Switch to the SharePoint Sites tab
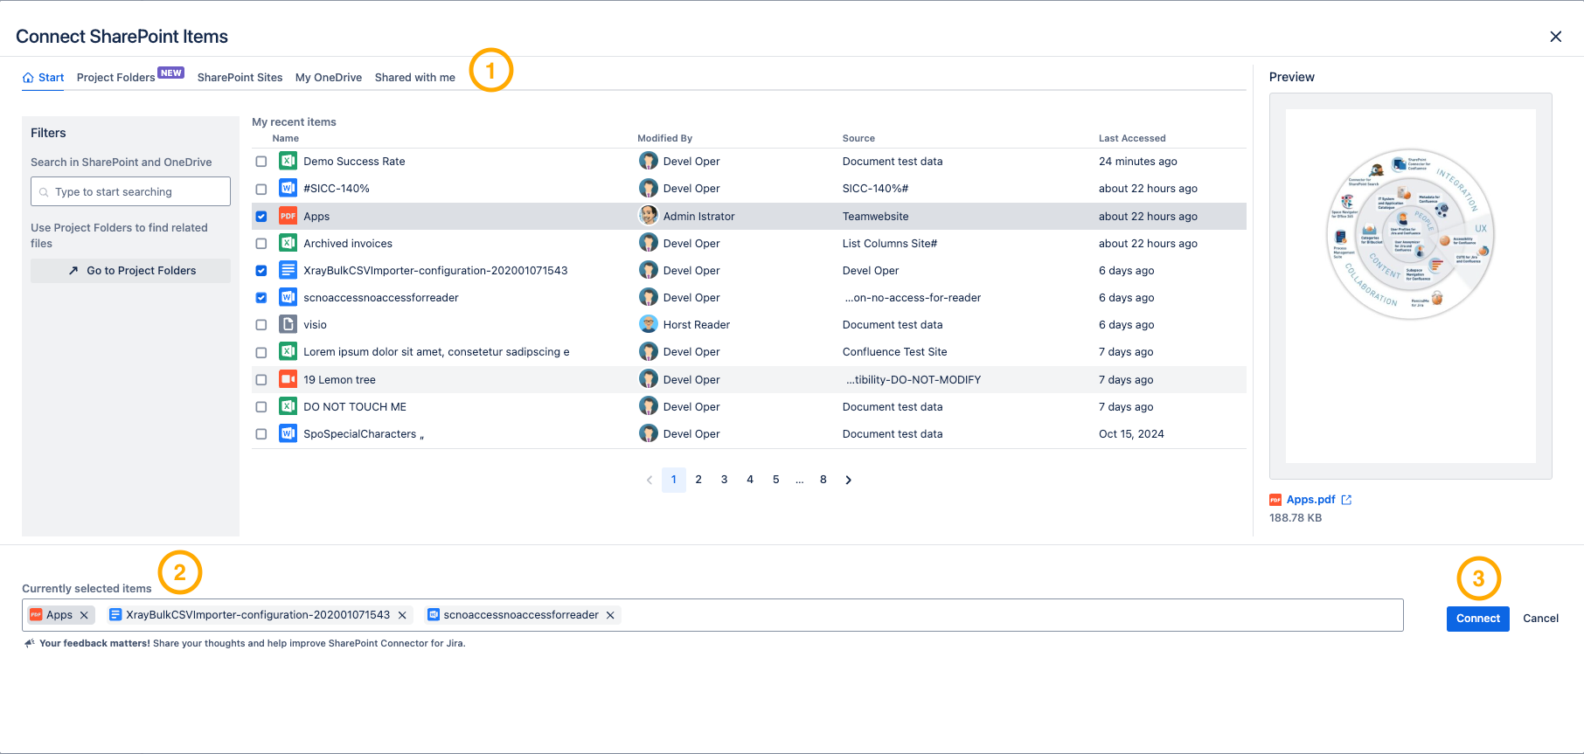This screenshot has width=1584, height=754. coord(240,78)
